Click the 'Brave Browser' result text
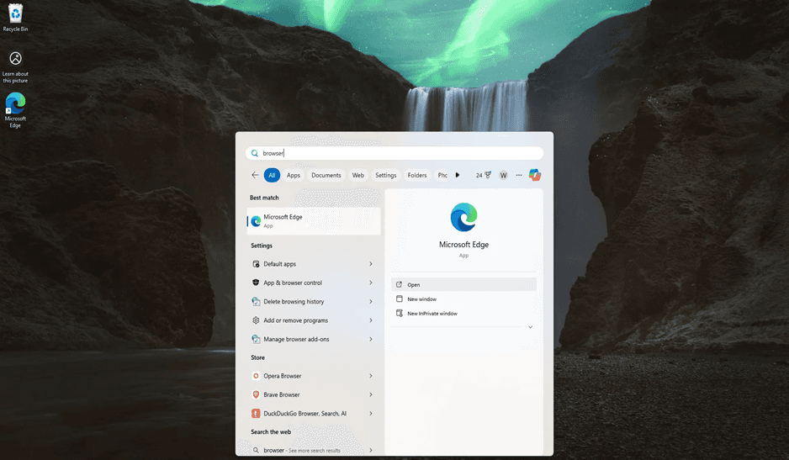The height and width of the screenshot is (460, 789). (282, 394)
